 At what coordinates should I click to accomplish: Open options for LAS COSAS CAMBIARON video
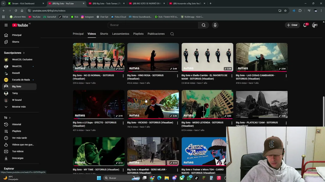(x=286, y=76)
